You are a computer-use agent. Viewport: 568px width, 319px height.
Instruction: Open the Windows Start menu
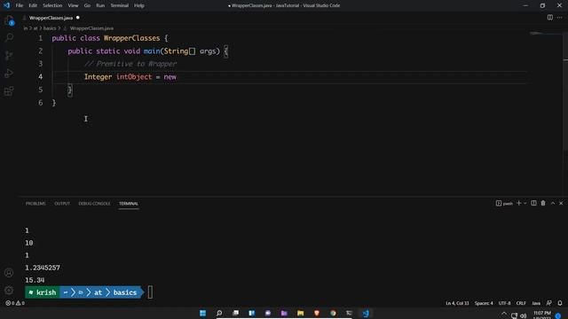(203, 313)
